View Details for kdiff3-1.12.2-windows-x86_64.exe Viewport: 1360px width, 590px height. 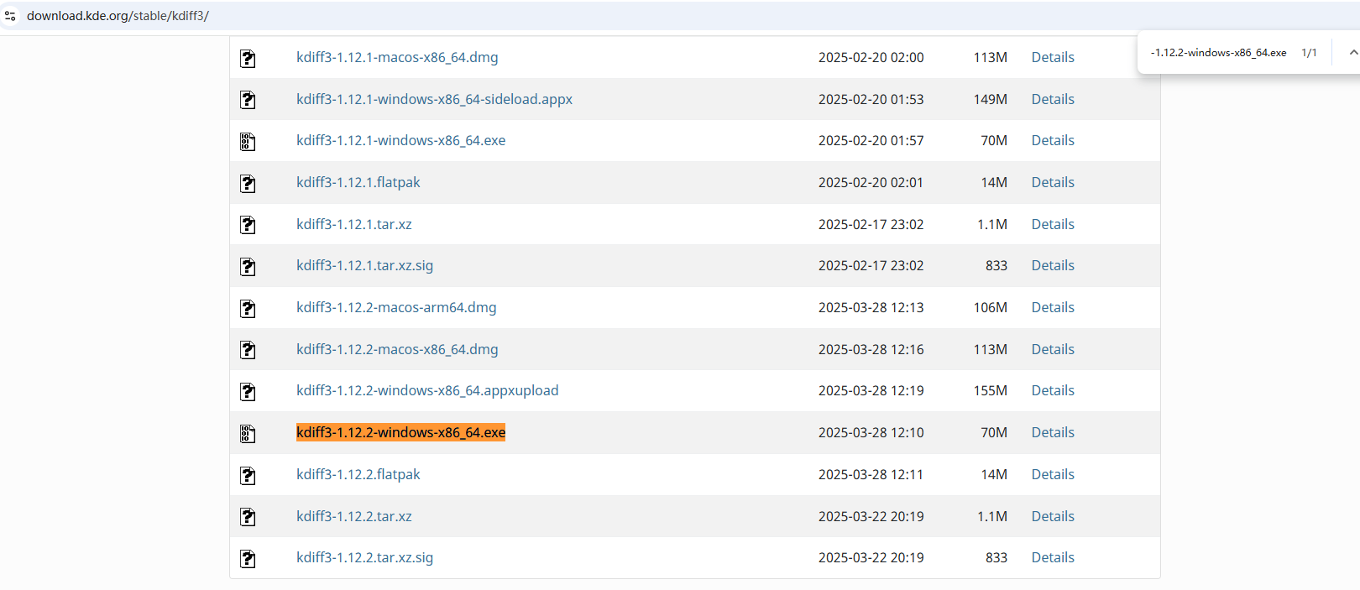(x=1053, y=432)
